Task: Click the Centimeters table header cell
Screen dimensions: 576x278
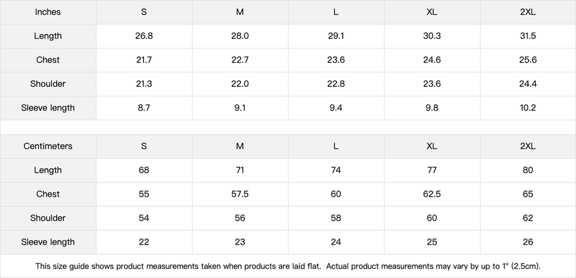Action: (48, 146)
